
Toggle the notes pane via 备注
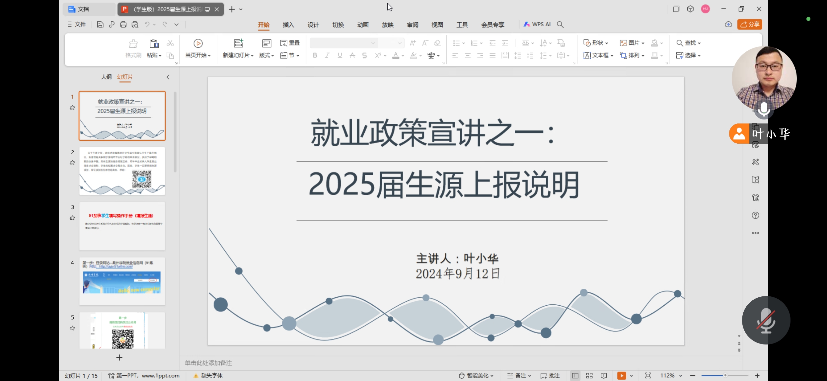[x=519, y=375]
